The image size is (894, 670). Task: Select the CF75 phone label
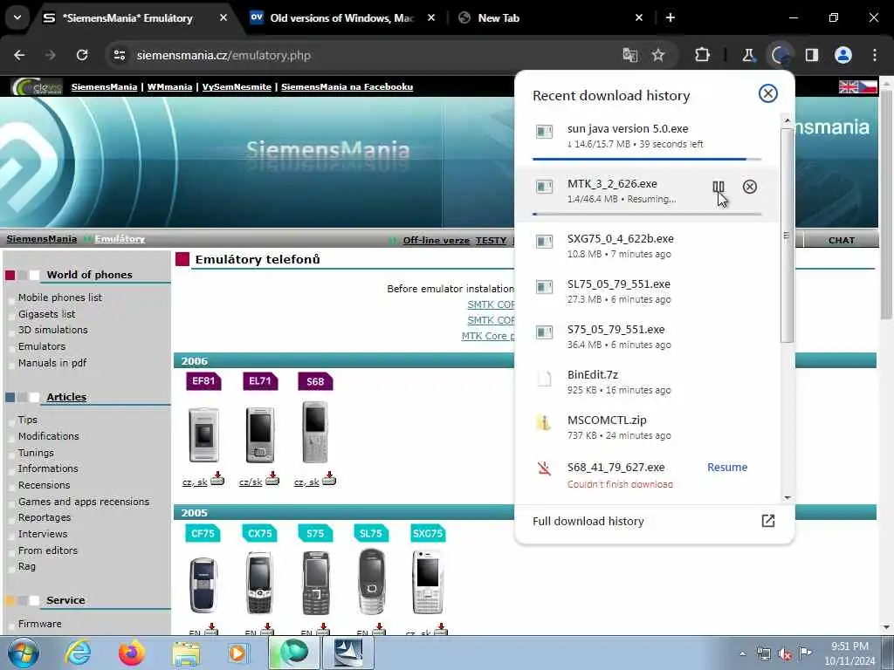pos(203,533)
